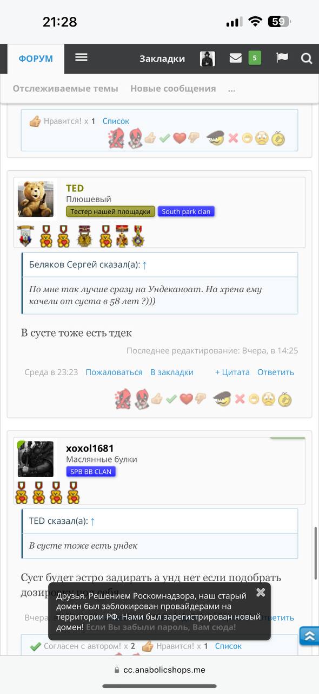Click Пожаловаться link on TED's post
319x694 pixels.
pyautogui.click(x=114, y=372)
